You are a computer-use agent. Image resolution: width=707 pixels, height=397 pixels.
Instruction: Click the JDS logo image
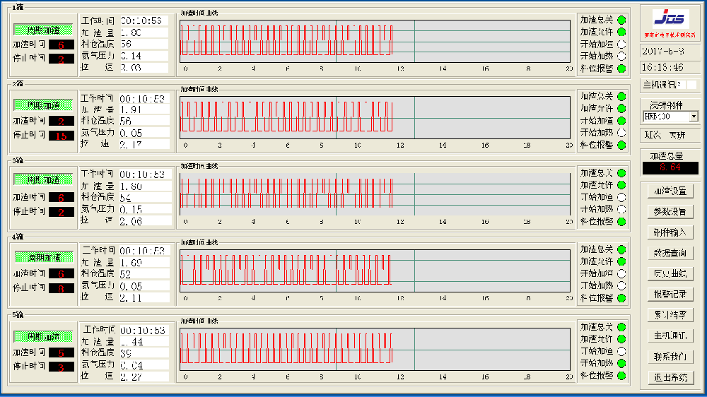click(670, 19)
